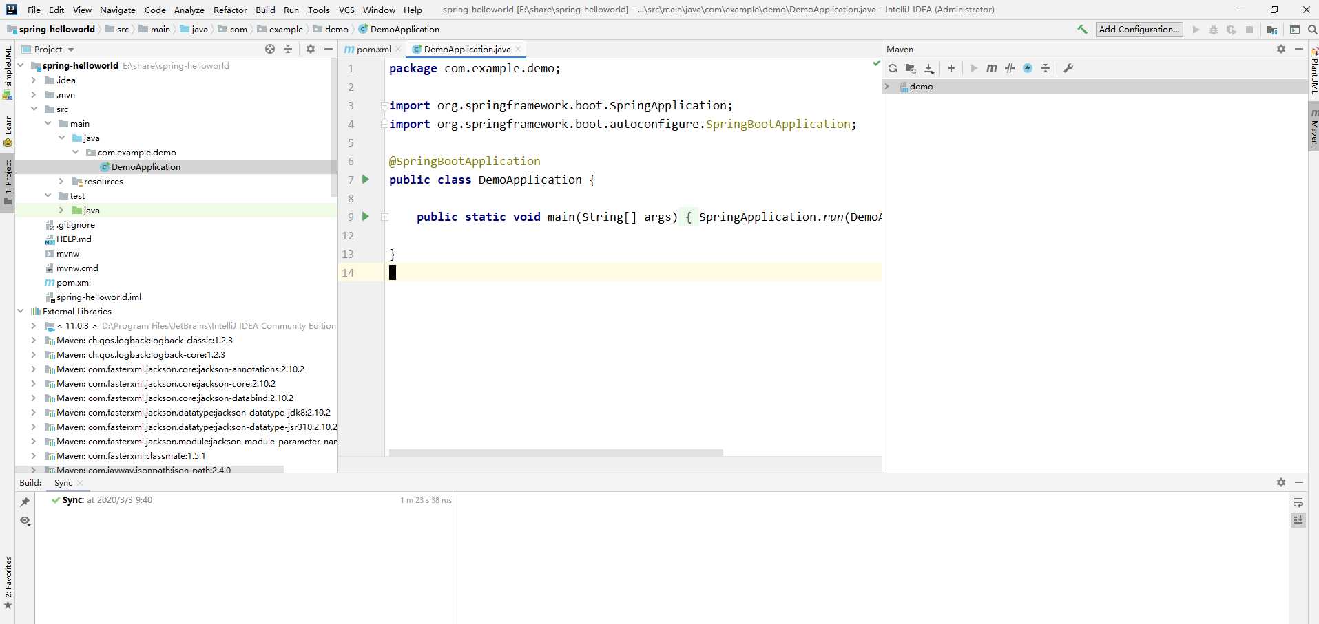The width and height of the screenshot is (1319, 624).
Task: Hide the Maven tool window
Action: (x=1299, y=49)
